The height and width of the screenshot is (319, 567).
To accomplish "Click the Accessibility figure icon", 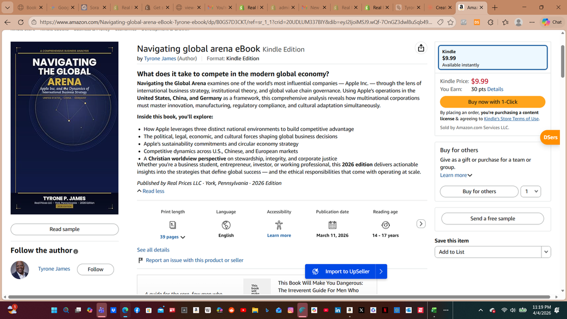I will (x=279, y=225).
